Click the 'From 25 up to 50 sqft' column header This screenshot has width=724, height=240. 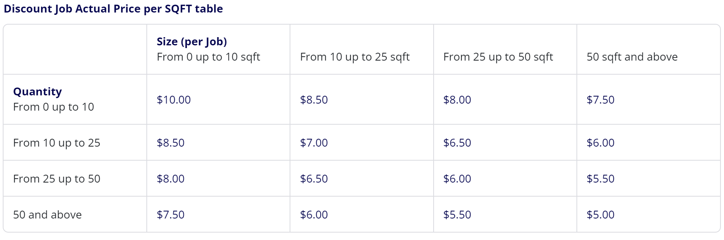pos(505,49)
